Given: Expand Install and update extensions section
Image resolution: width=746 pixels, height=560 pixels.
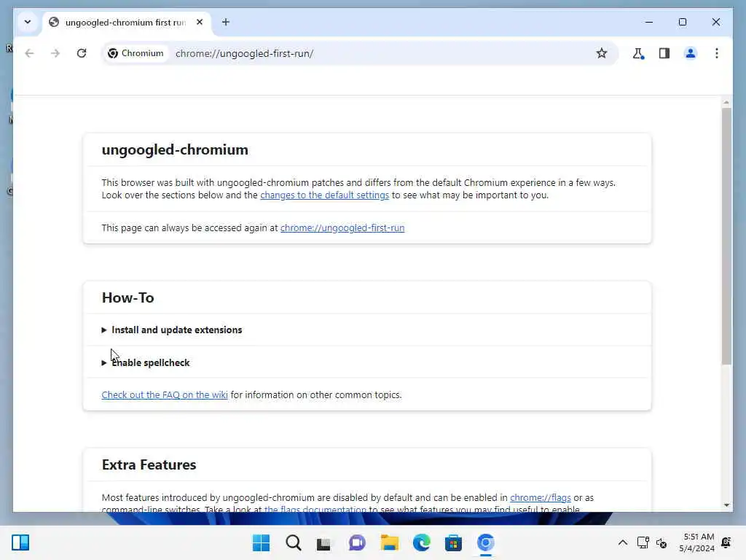Looking at the screenshot, I should tap(172, 330).
